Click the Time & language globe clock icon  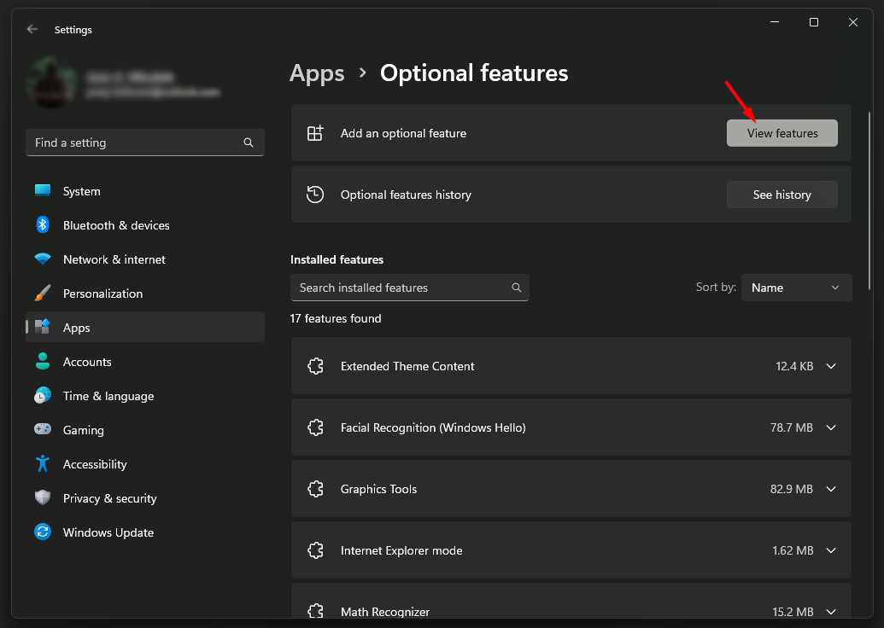point(43,395)
